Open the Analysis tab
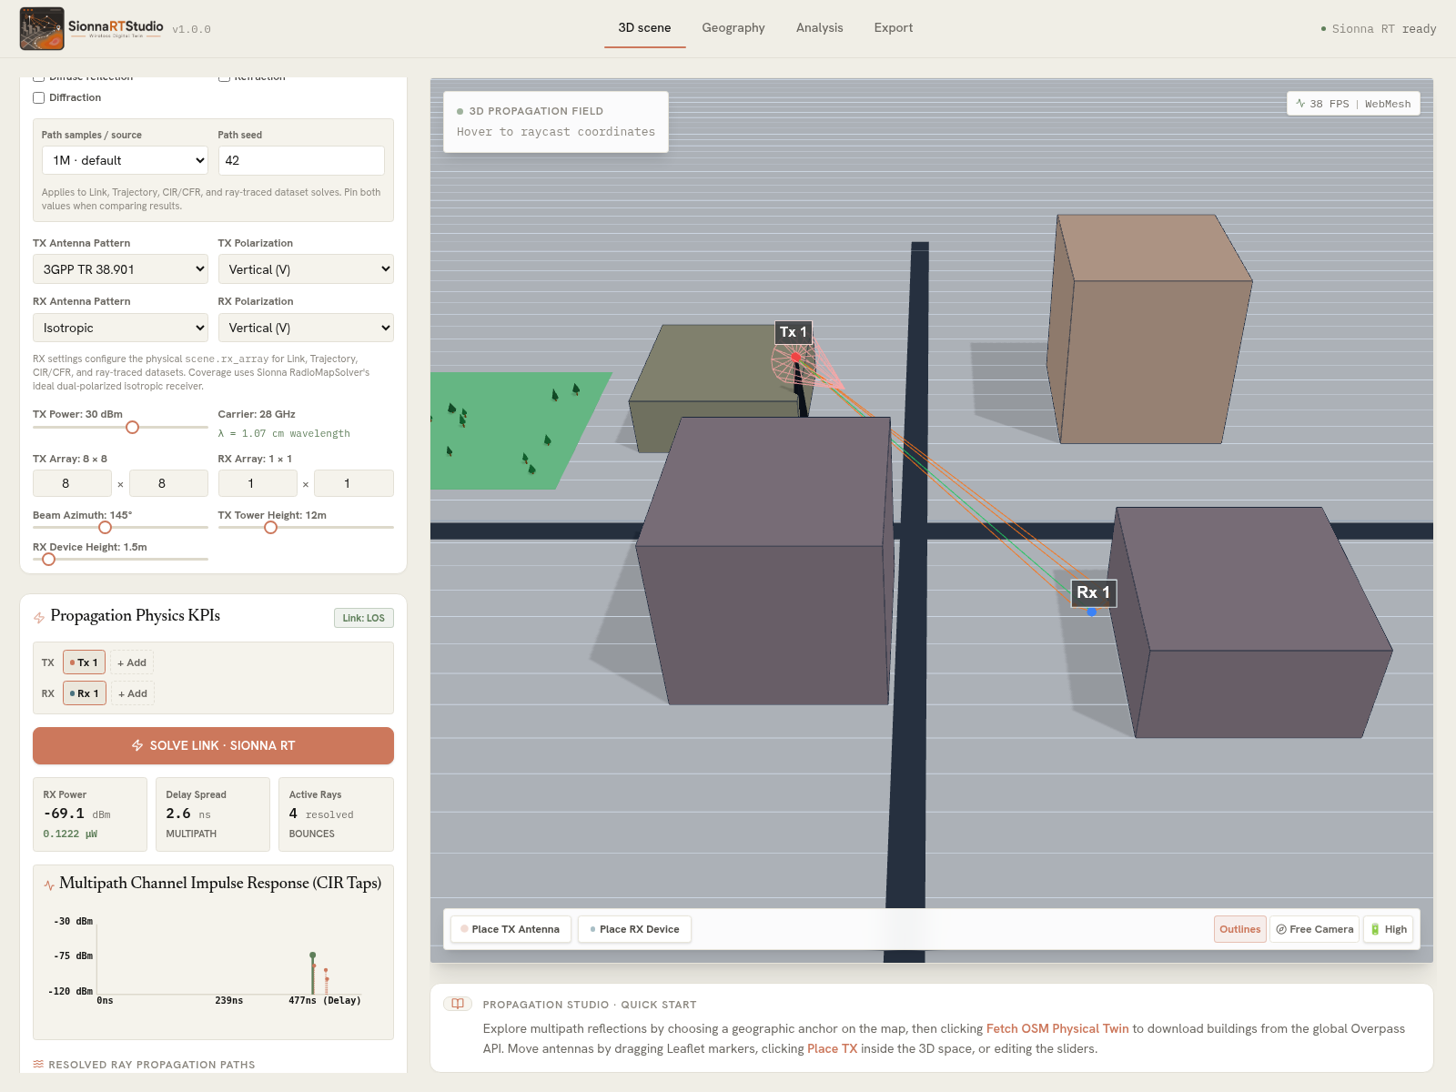This screenshot has width=1456, height=1092. click(x=820, y=28)
